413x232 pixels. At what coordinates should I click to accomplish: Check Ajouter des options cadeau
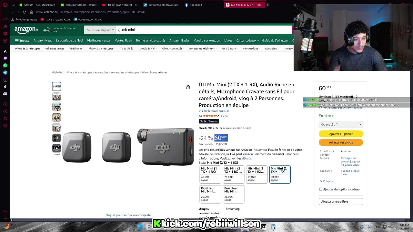(321, 189)
